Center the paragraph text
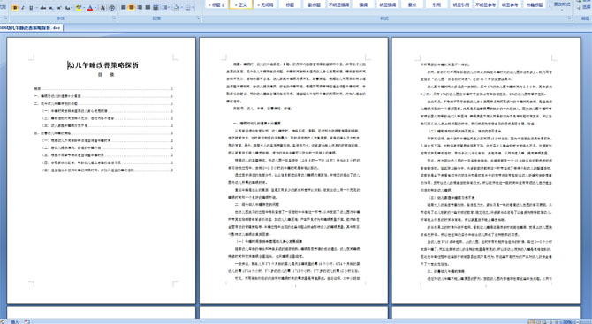This screenshot has height=324, width=592. click(x=132, y=7)
